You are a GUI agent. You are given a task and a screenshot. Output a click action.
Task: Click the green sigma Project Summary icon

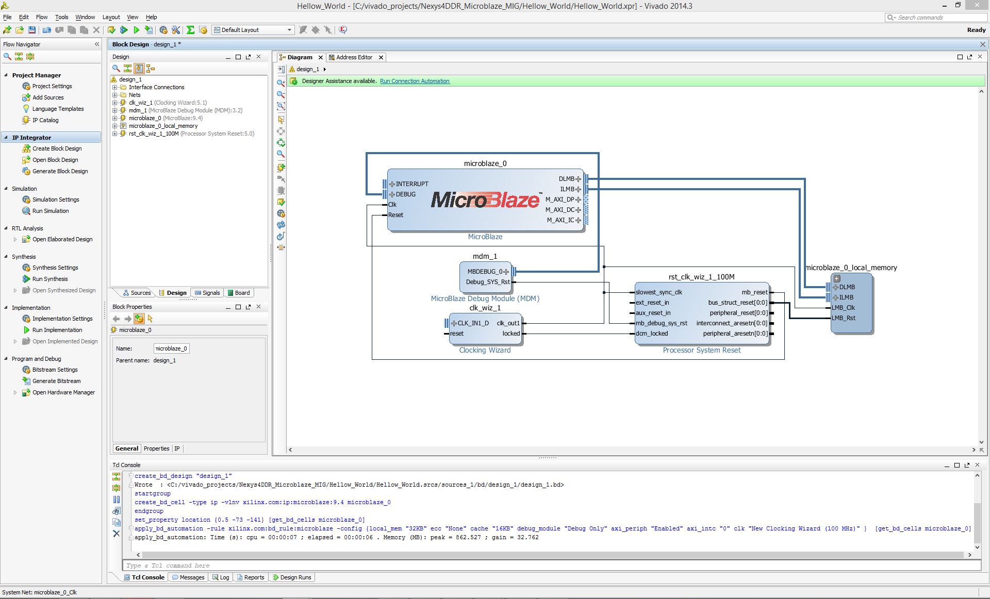coord(190,30)
